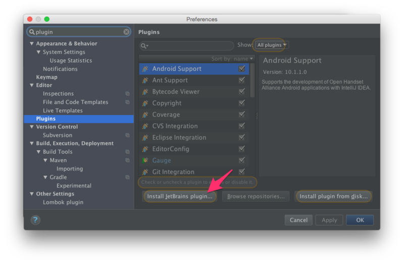The height and width of the screenshot is (264, 404).
Task: Open the Sort by name dropdown
Action: tap(232, 59)
